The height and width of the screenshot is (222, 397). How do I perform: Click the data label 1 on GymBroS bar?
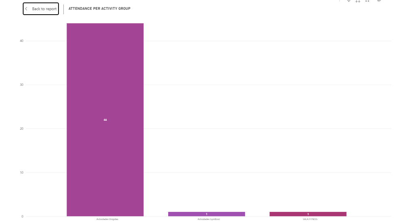tap(206, 214)
